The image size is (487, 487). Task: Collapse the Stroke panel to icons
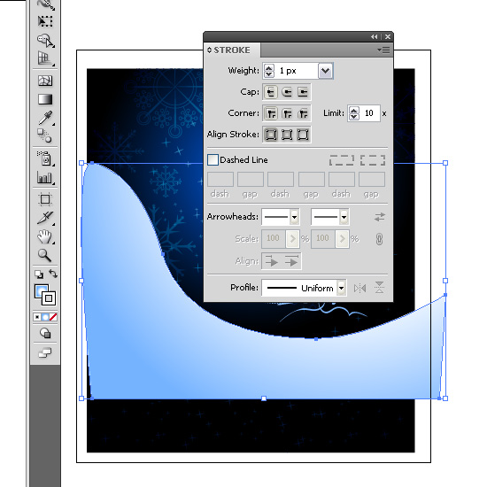click(x=374, y=36)
